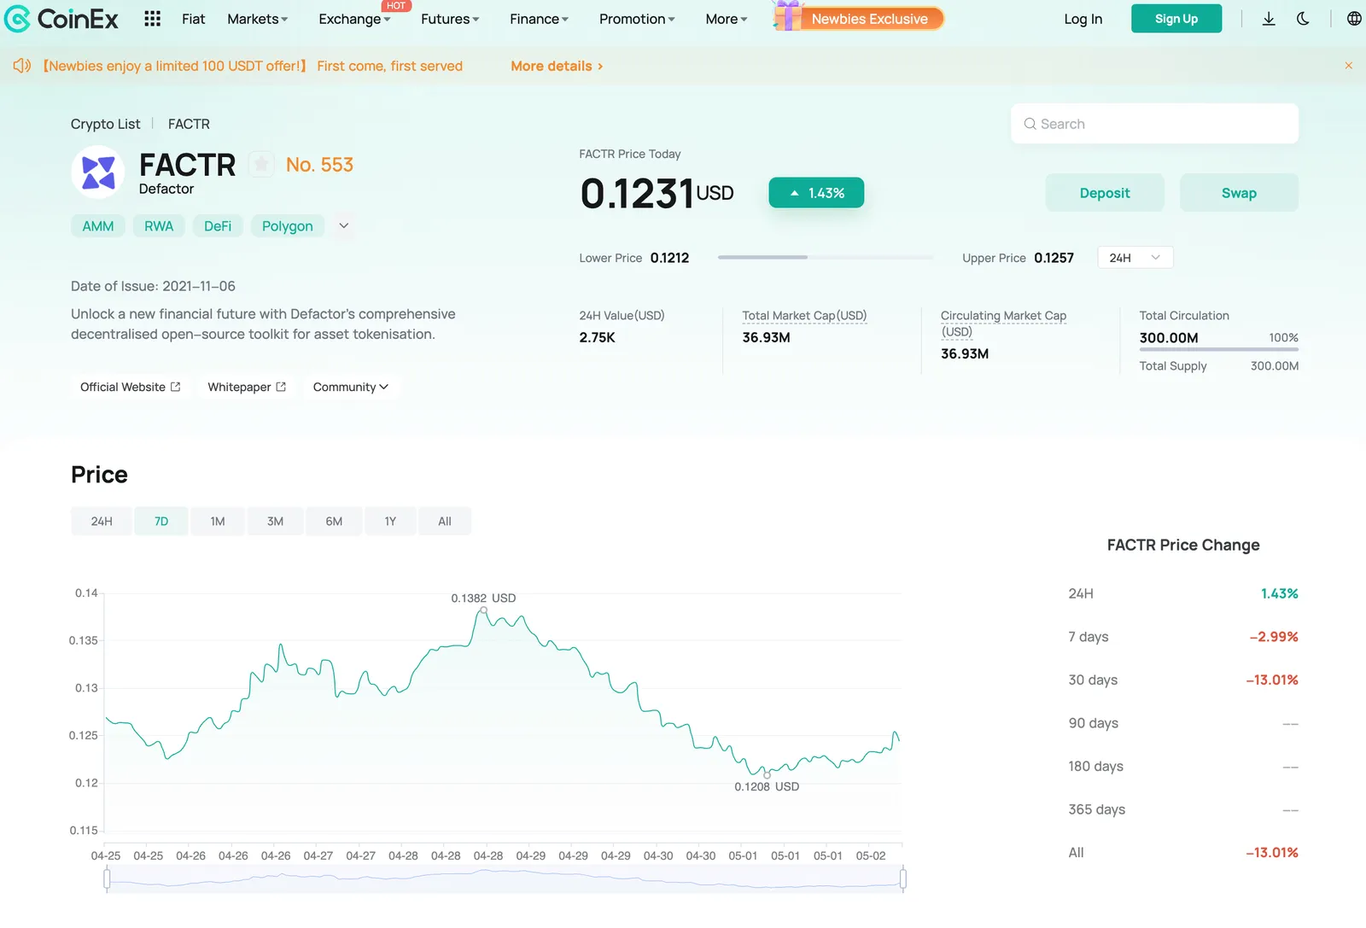Click the Total Market Cap(USD) label
1366x928 pixels.
[x=804, y=316]
